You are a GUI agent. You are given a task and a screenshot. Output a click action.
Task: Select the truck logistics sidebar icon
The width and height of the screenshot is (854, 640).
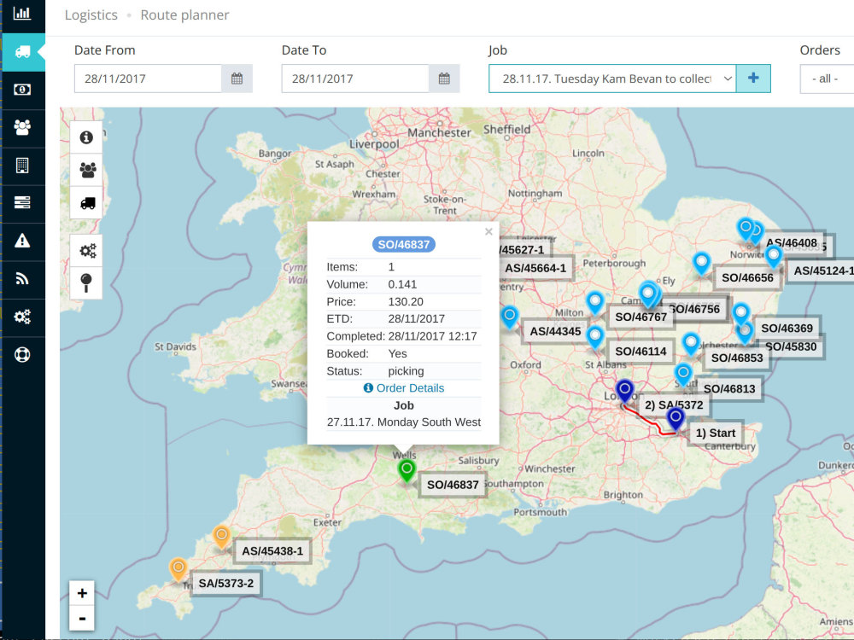point(22,52)
